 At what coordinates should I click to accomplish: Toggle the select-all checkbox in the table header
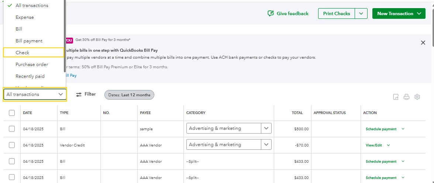[12, 113]
